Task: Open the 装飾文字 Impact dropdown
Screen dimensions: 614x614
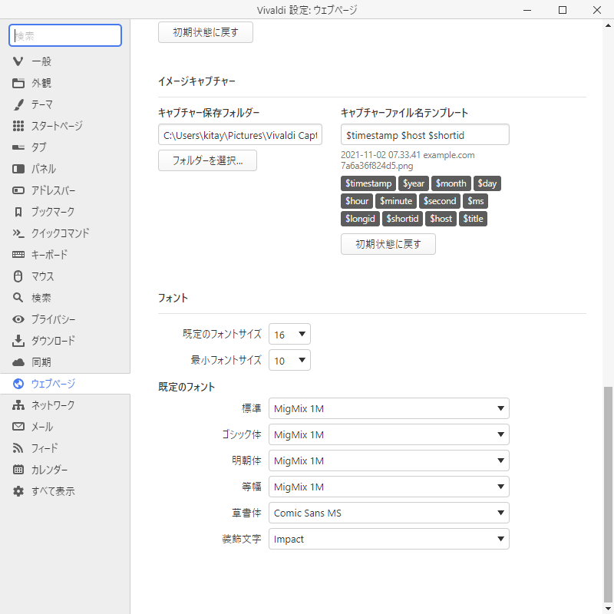Action: tap(389, 539)
